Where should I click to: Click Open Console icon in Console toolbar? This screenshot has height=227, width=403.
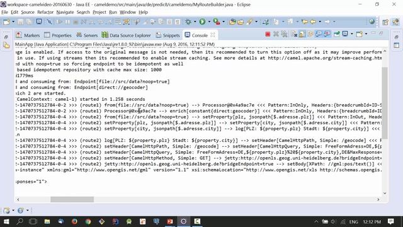(x=360, y=34)
